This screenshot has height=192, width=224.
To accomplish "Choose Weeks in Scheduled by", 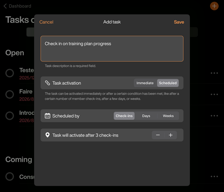I will pyautogui.click(x=168, y=116).
